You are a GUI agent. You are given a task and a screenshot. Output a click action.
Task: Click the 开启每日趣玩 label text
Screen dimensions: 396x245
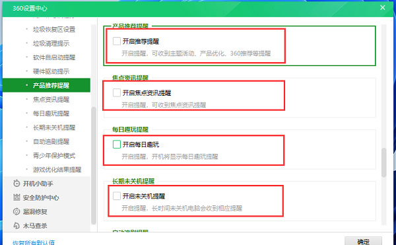point(141,145)
